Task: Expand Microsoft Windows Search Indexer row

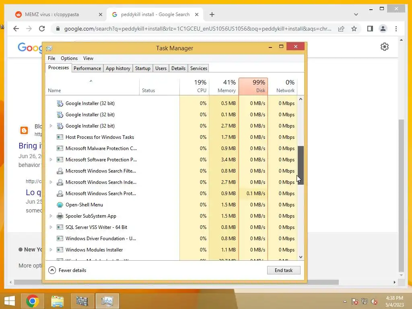Action: pos(51,182)
